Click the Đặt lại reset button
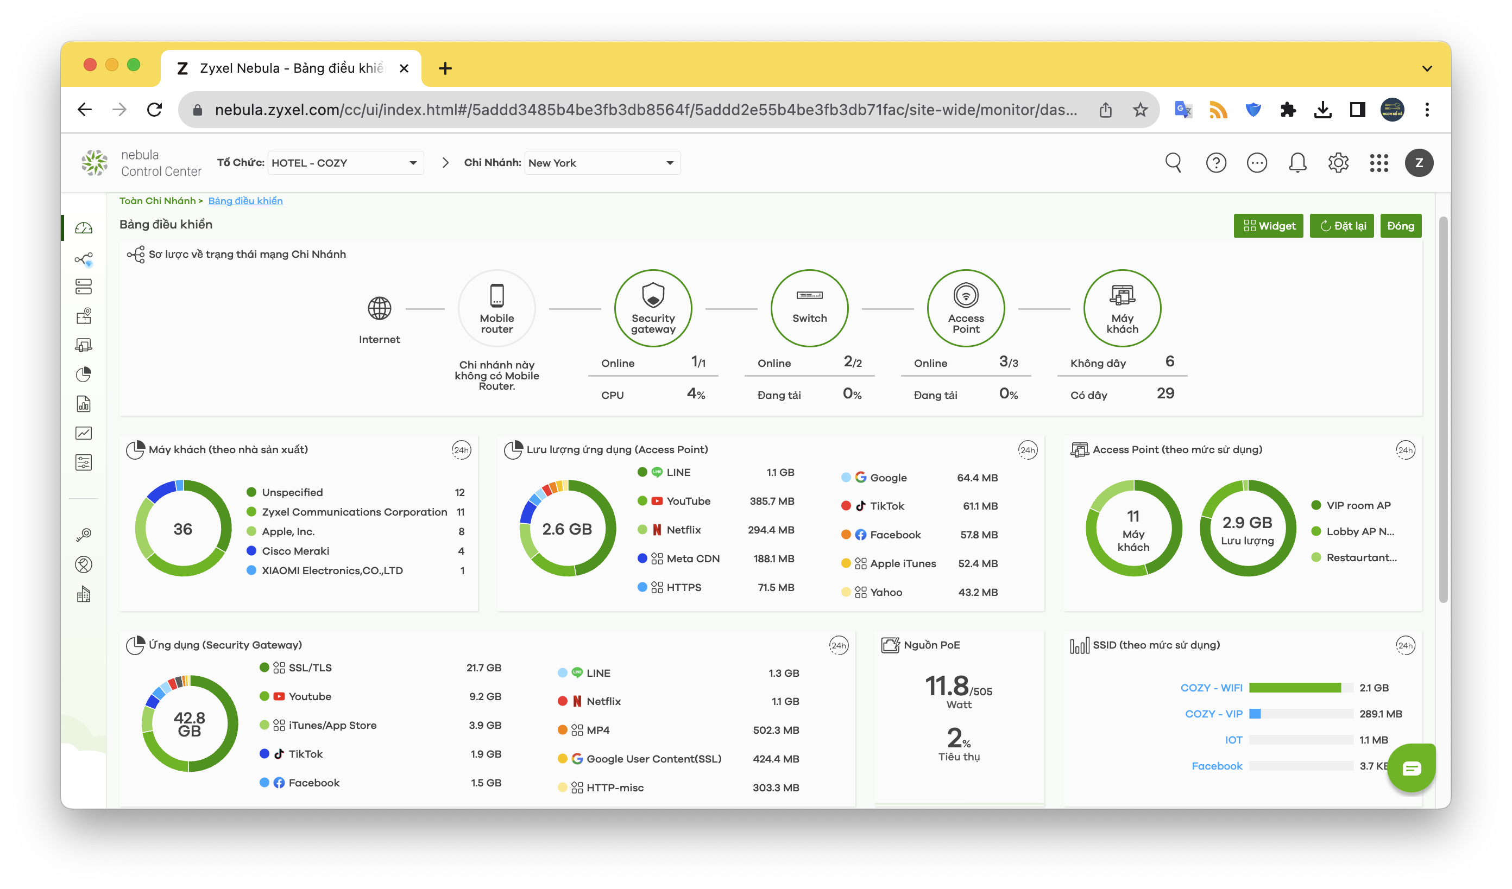 point(1341,225)
